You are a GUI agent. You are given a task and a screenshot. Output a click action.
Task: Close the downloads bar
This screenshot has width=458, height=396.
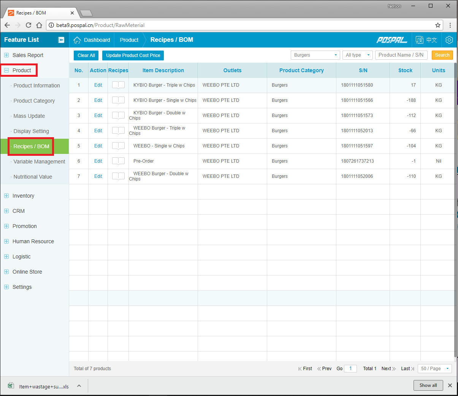click(x=450, y=385)
